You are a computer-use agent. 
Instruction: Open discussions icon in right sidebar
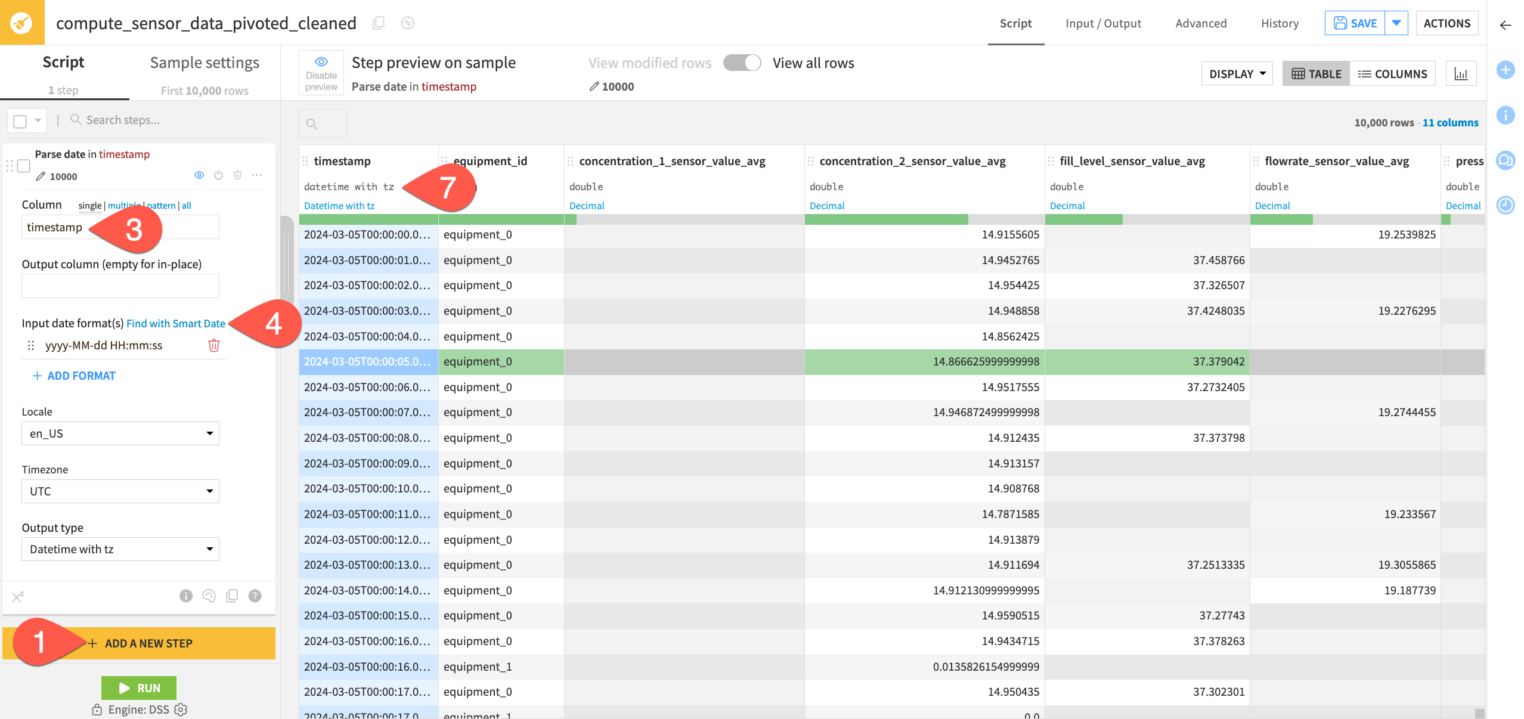tap(1506, 160)
